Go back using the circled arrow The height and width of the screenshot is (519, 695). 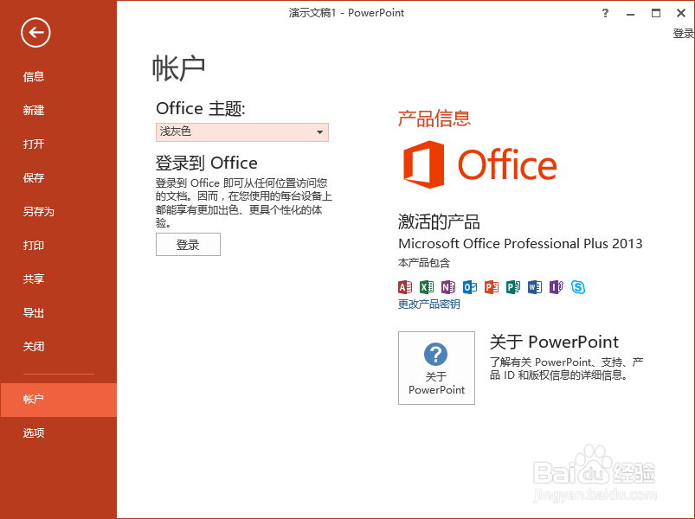(35, 32)
